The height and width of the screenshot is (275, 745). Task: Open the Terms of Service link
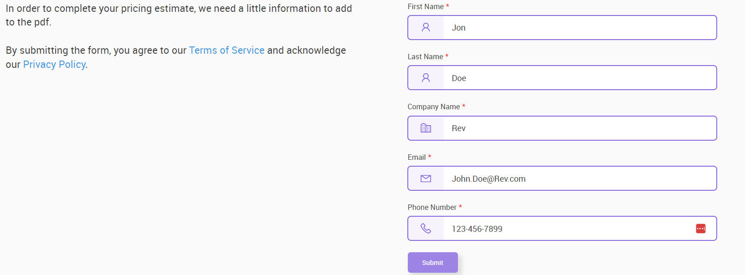[226, 50]
